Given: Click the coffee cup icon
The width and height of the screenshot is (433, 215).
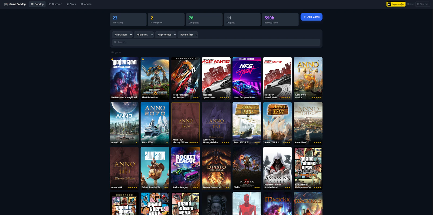Looking at the screenshot, I should 389,4.
